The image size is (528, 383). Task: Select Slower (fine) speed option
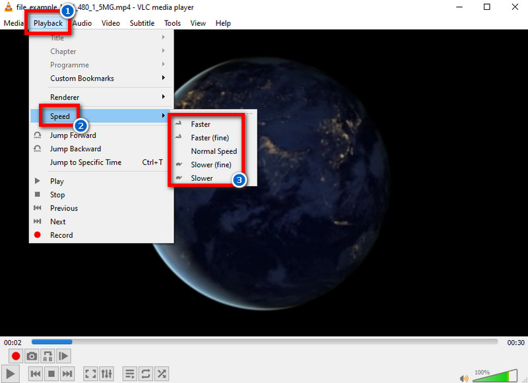[x=213, y=164]
